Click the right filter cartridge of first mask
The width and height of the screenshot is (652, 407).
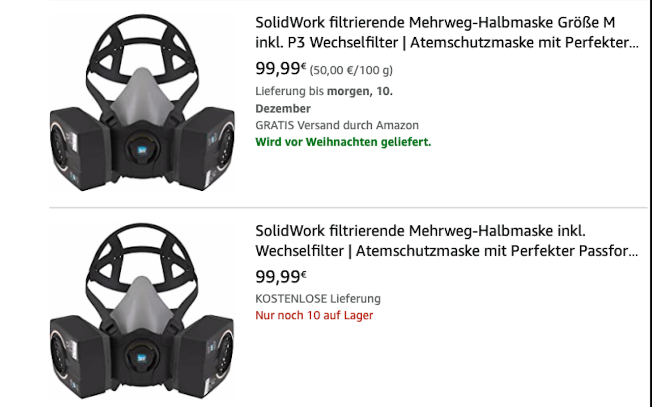click(205, 148)
